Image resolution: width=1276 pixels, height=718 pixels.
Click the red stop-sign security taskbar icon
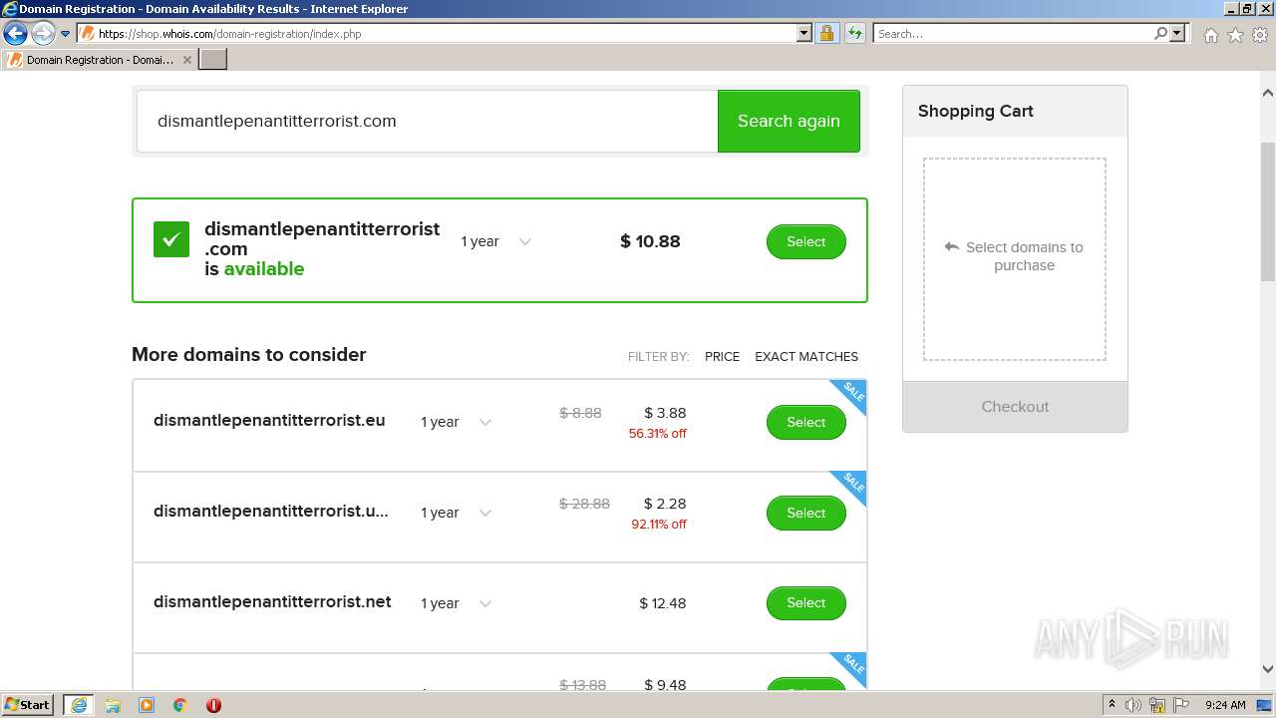tap(213, 705)
